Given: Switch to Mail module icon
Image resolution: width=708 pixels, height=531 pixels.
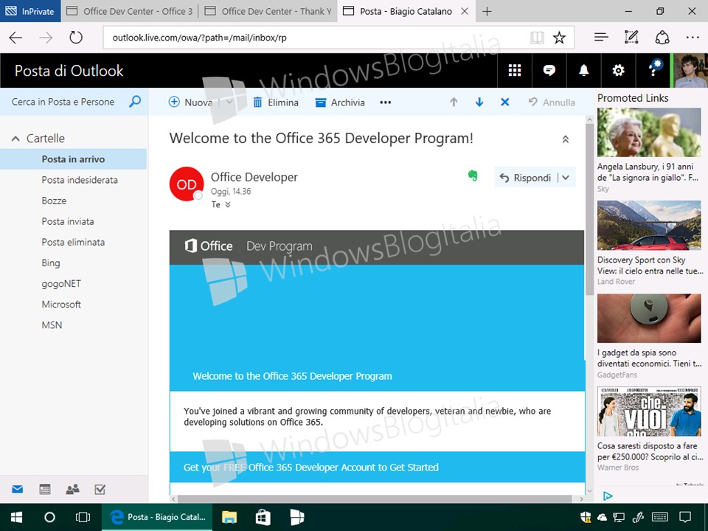Looking at the screenshot, I should click(x=17, y=490).
